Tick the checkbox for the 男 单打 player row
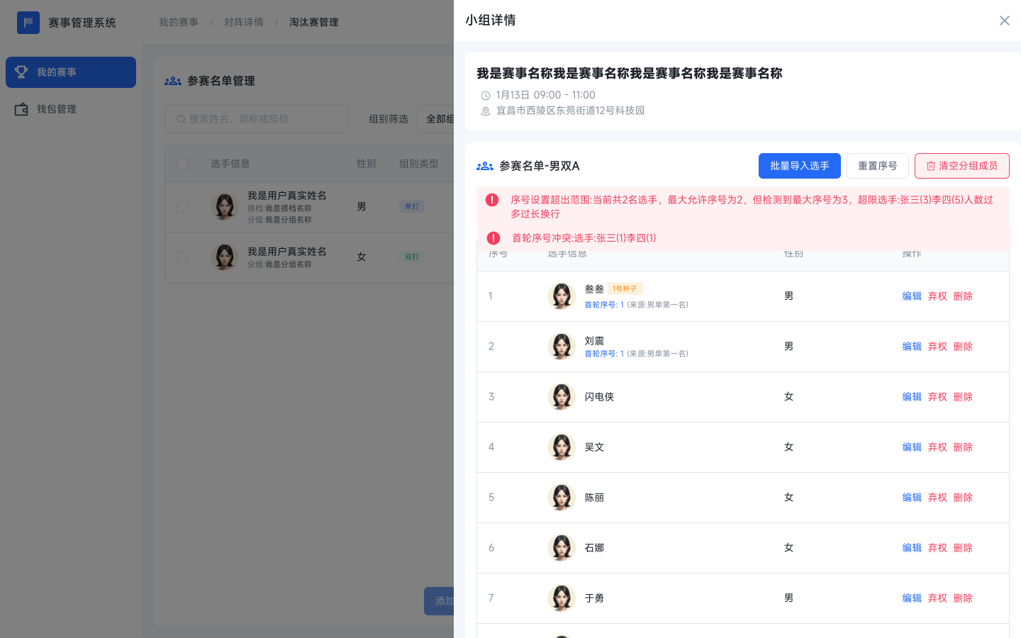This screenshot has height=638, width=1021. click(182, 207)
